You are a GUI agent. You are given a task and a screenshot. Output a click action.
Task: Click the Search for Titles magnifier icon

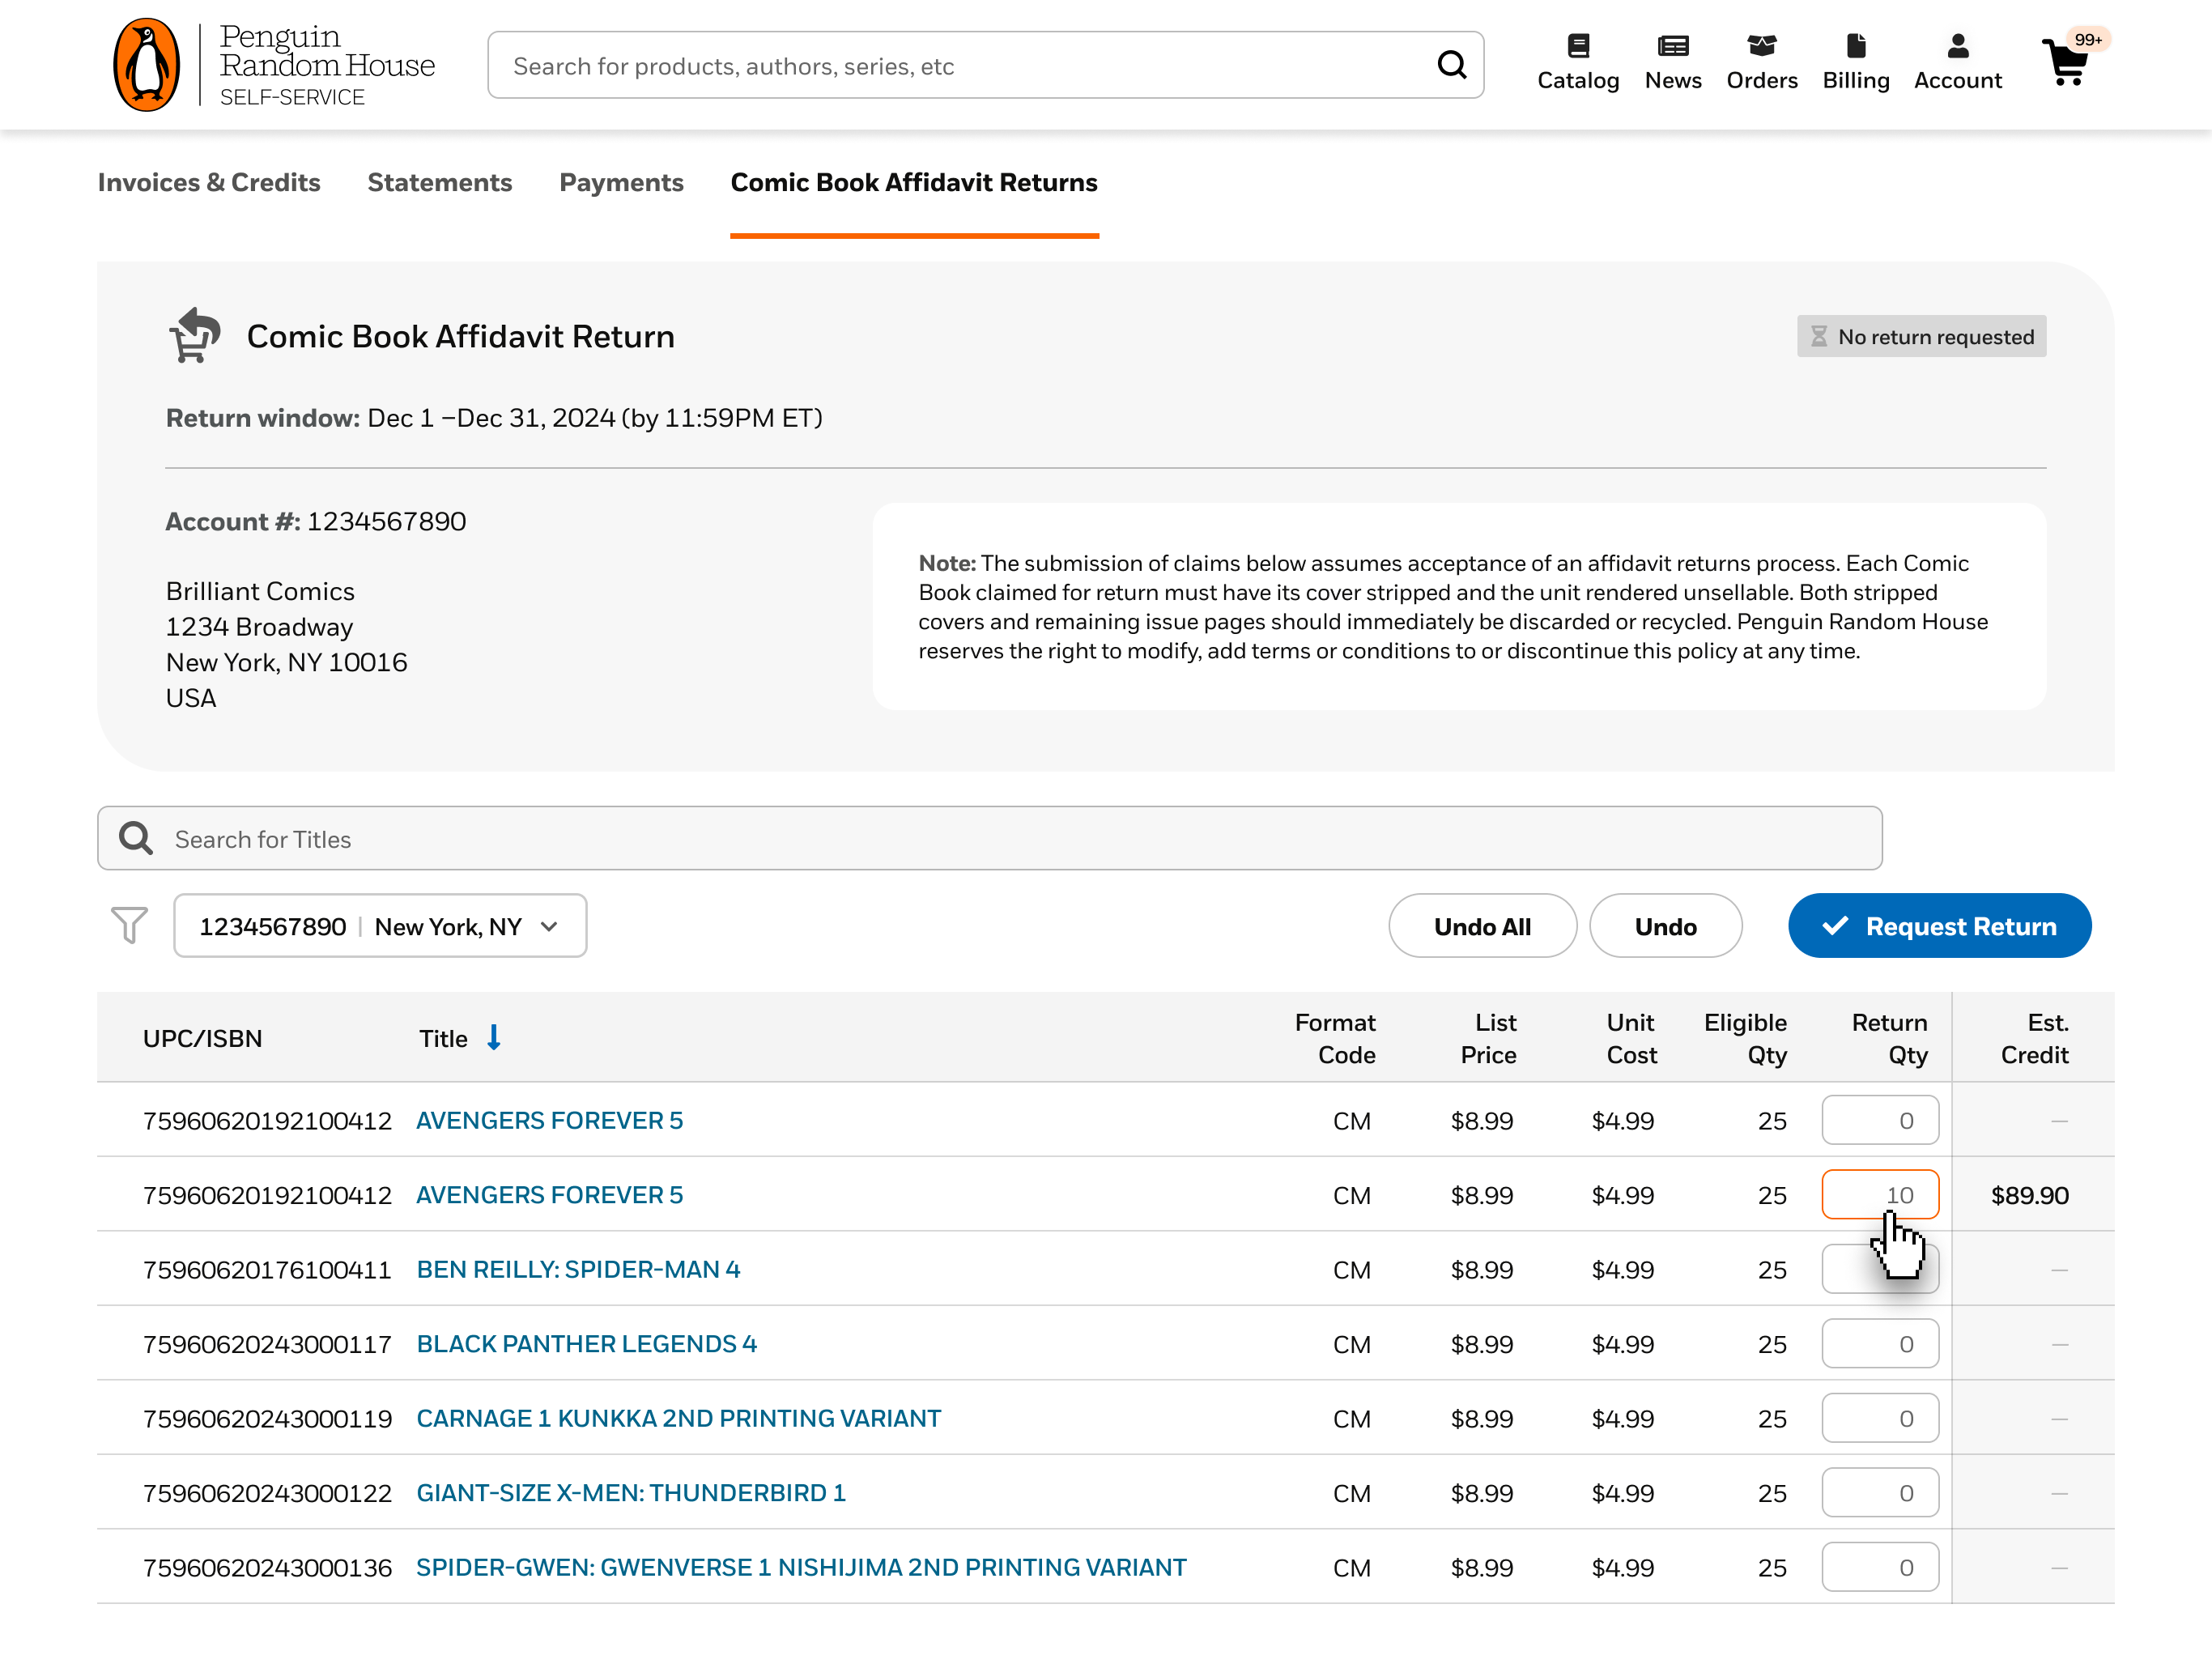coord(136,838)
